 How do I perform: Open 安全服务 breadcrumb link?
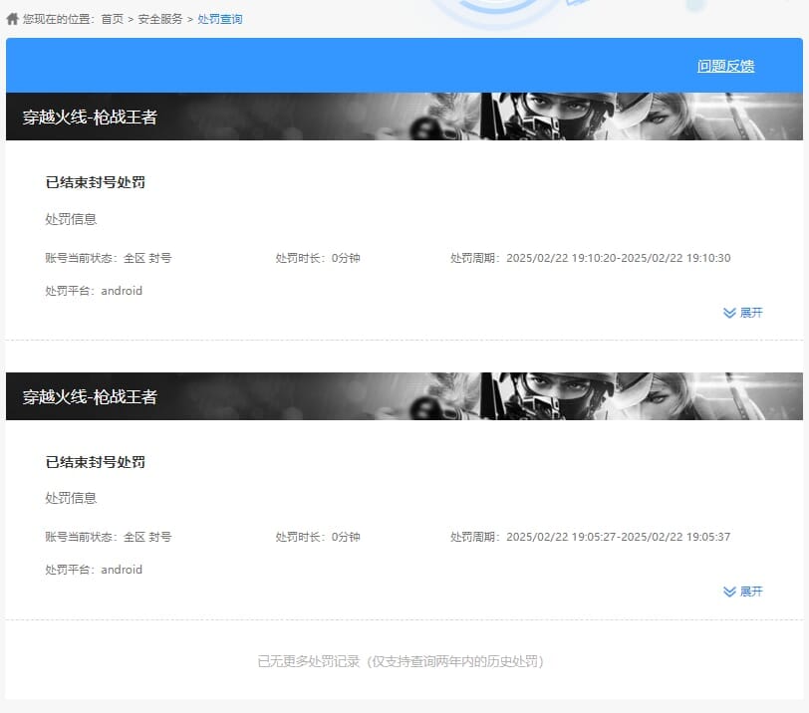point(160,19)
